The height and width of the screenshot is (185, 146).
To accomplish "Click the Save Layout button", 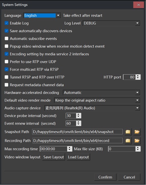I will (54, 157).
